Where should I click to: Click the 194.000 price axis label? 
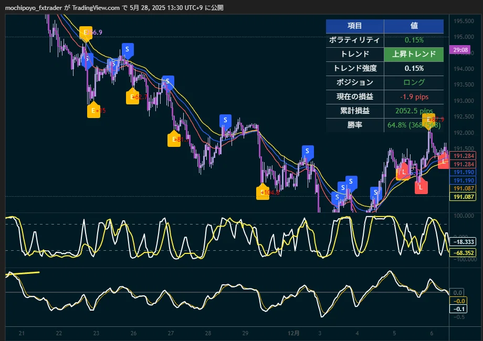(464, 69)
